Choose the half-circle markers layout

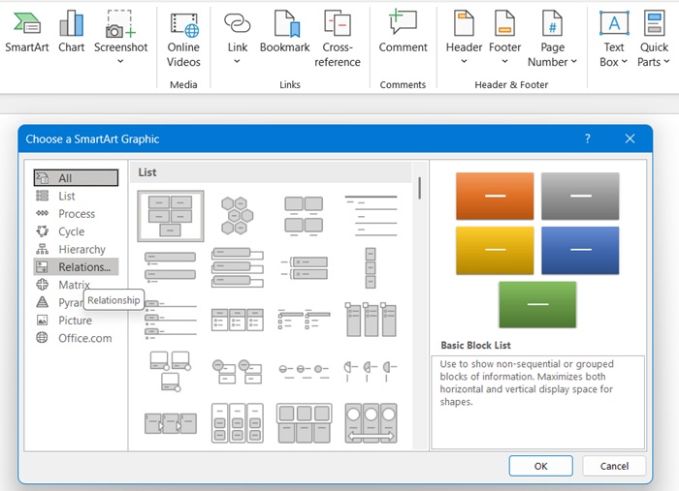tap(371, 371)
